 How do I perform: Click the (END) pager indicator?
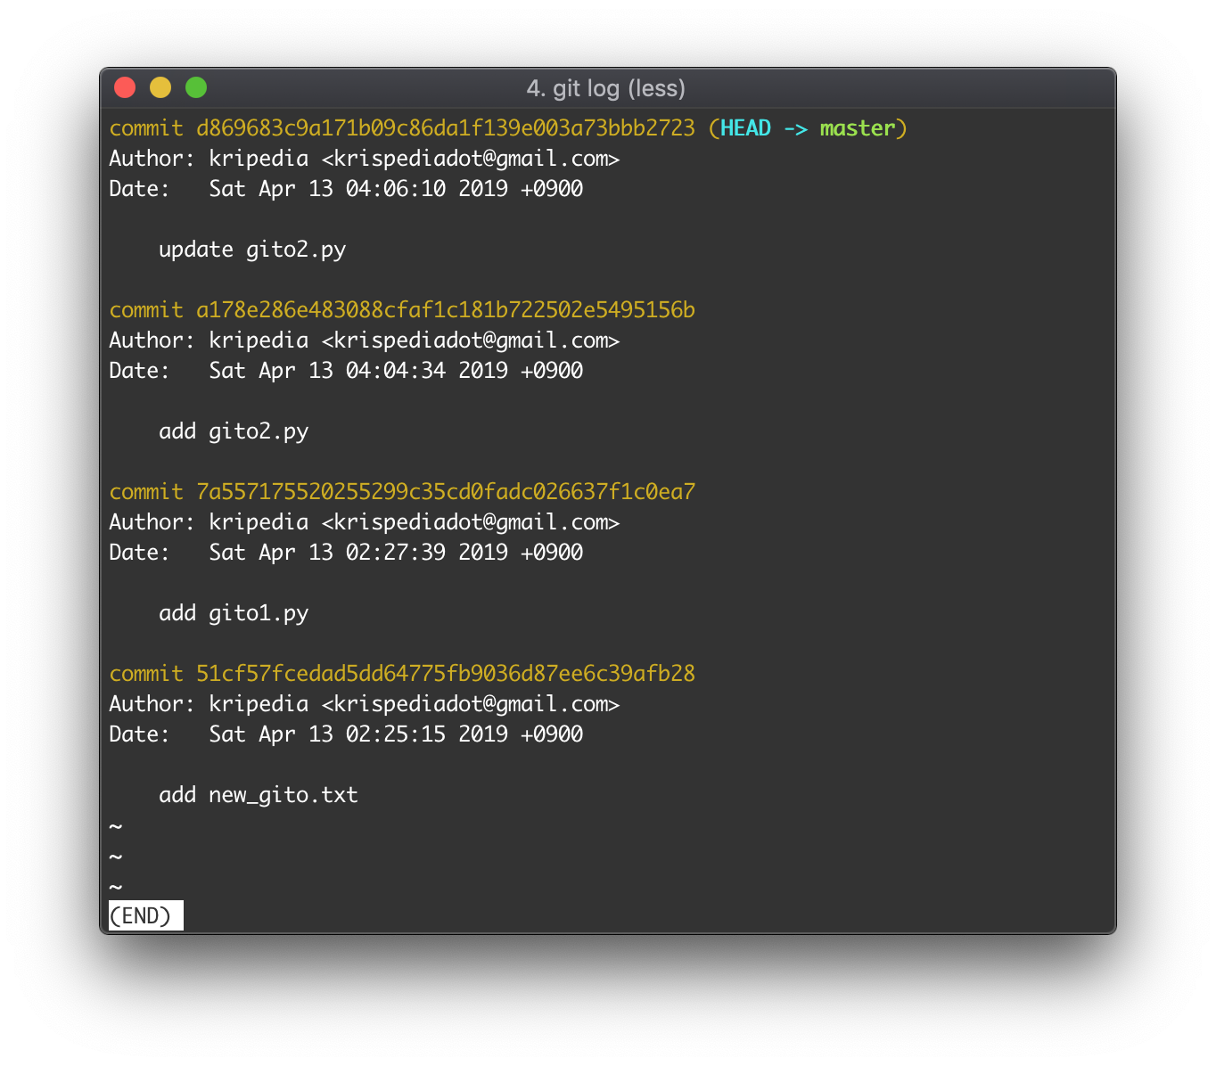(x=145, y=916)
